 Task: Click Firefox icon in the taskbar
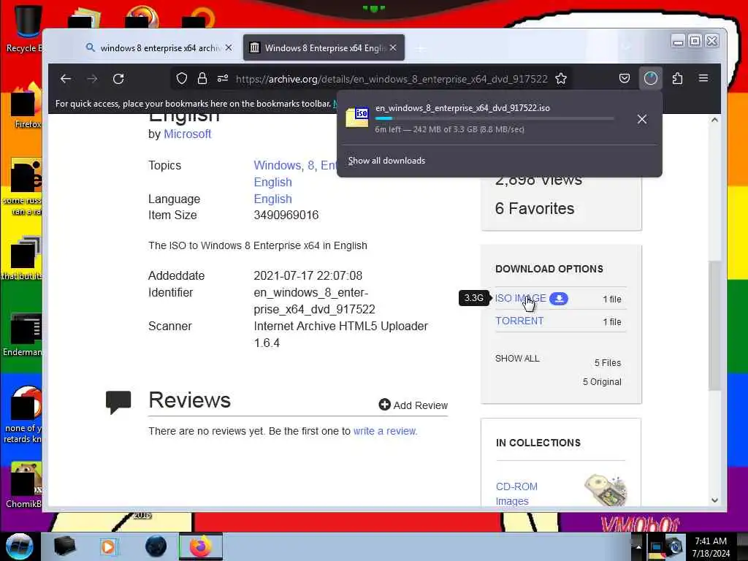(x=201, y=546)
